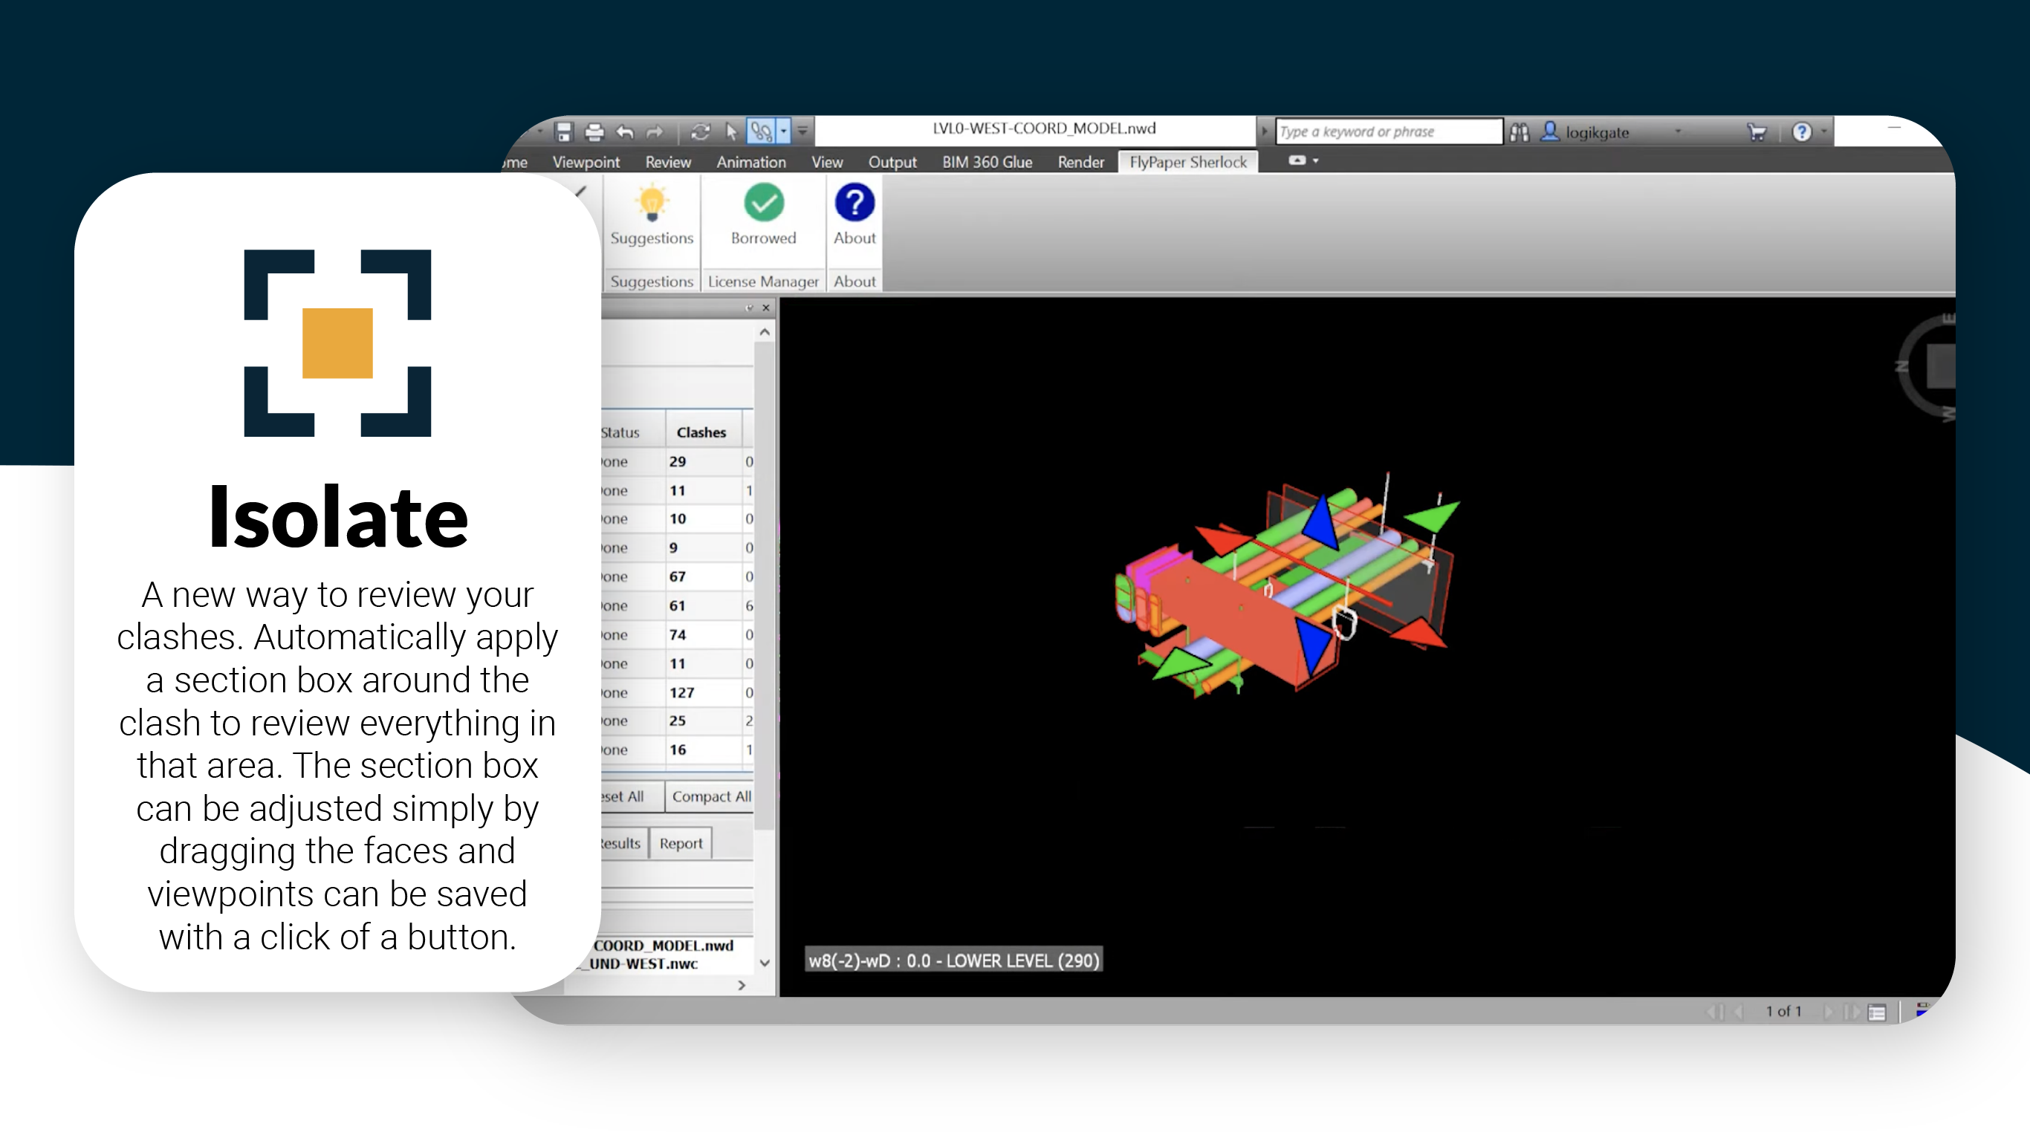Click the Save icon in quick access toolbar
Image resolution: width=2030 pixels, height=1141 pixels.
[x=562, y=131]
